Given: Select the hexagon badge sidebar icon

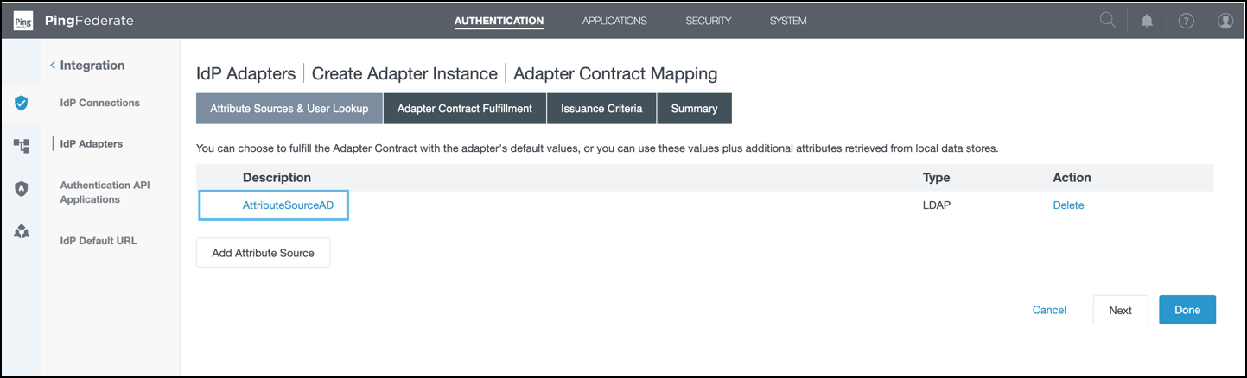Looking at the screenshot, I should (22, 188).
